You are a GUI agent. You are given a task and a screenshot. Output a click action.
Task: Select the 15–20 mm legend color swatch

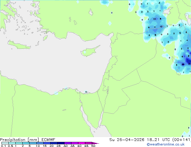pyautogui.click(x=47, y=143)
